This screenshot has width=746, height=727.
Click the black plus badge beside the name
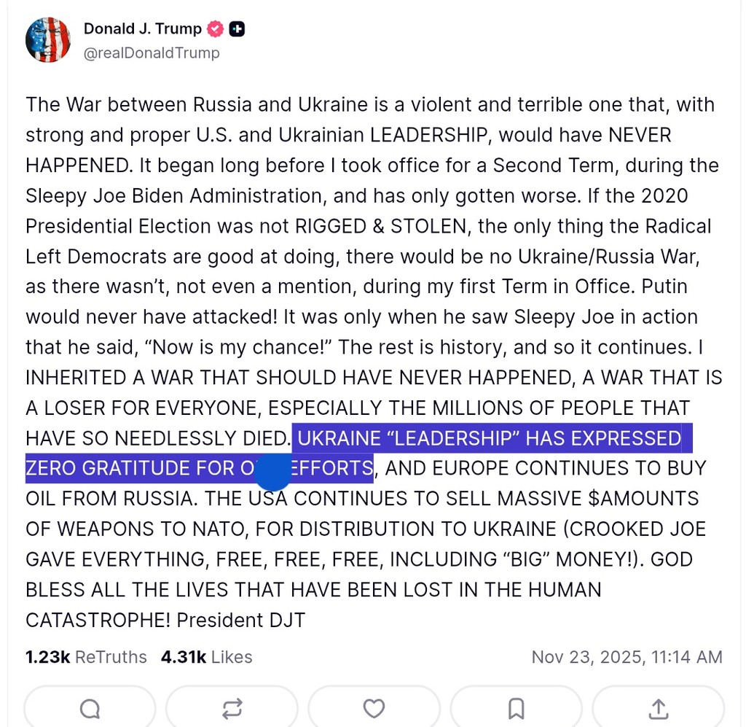tap(237, 29)
